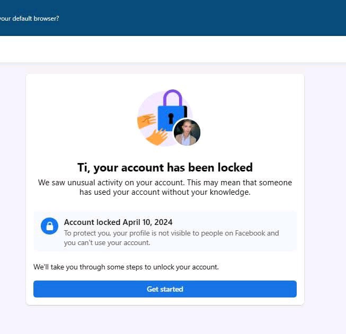Click the purple padlock shackle
Screen dimensions: 346x334
point(172,98)
